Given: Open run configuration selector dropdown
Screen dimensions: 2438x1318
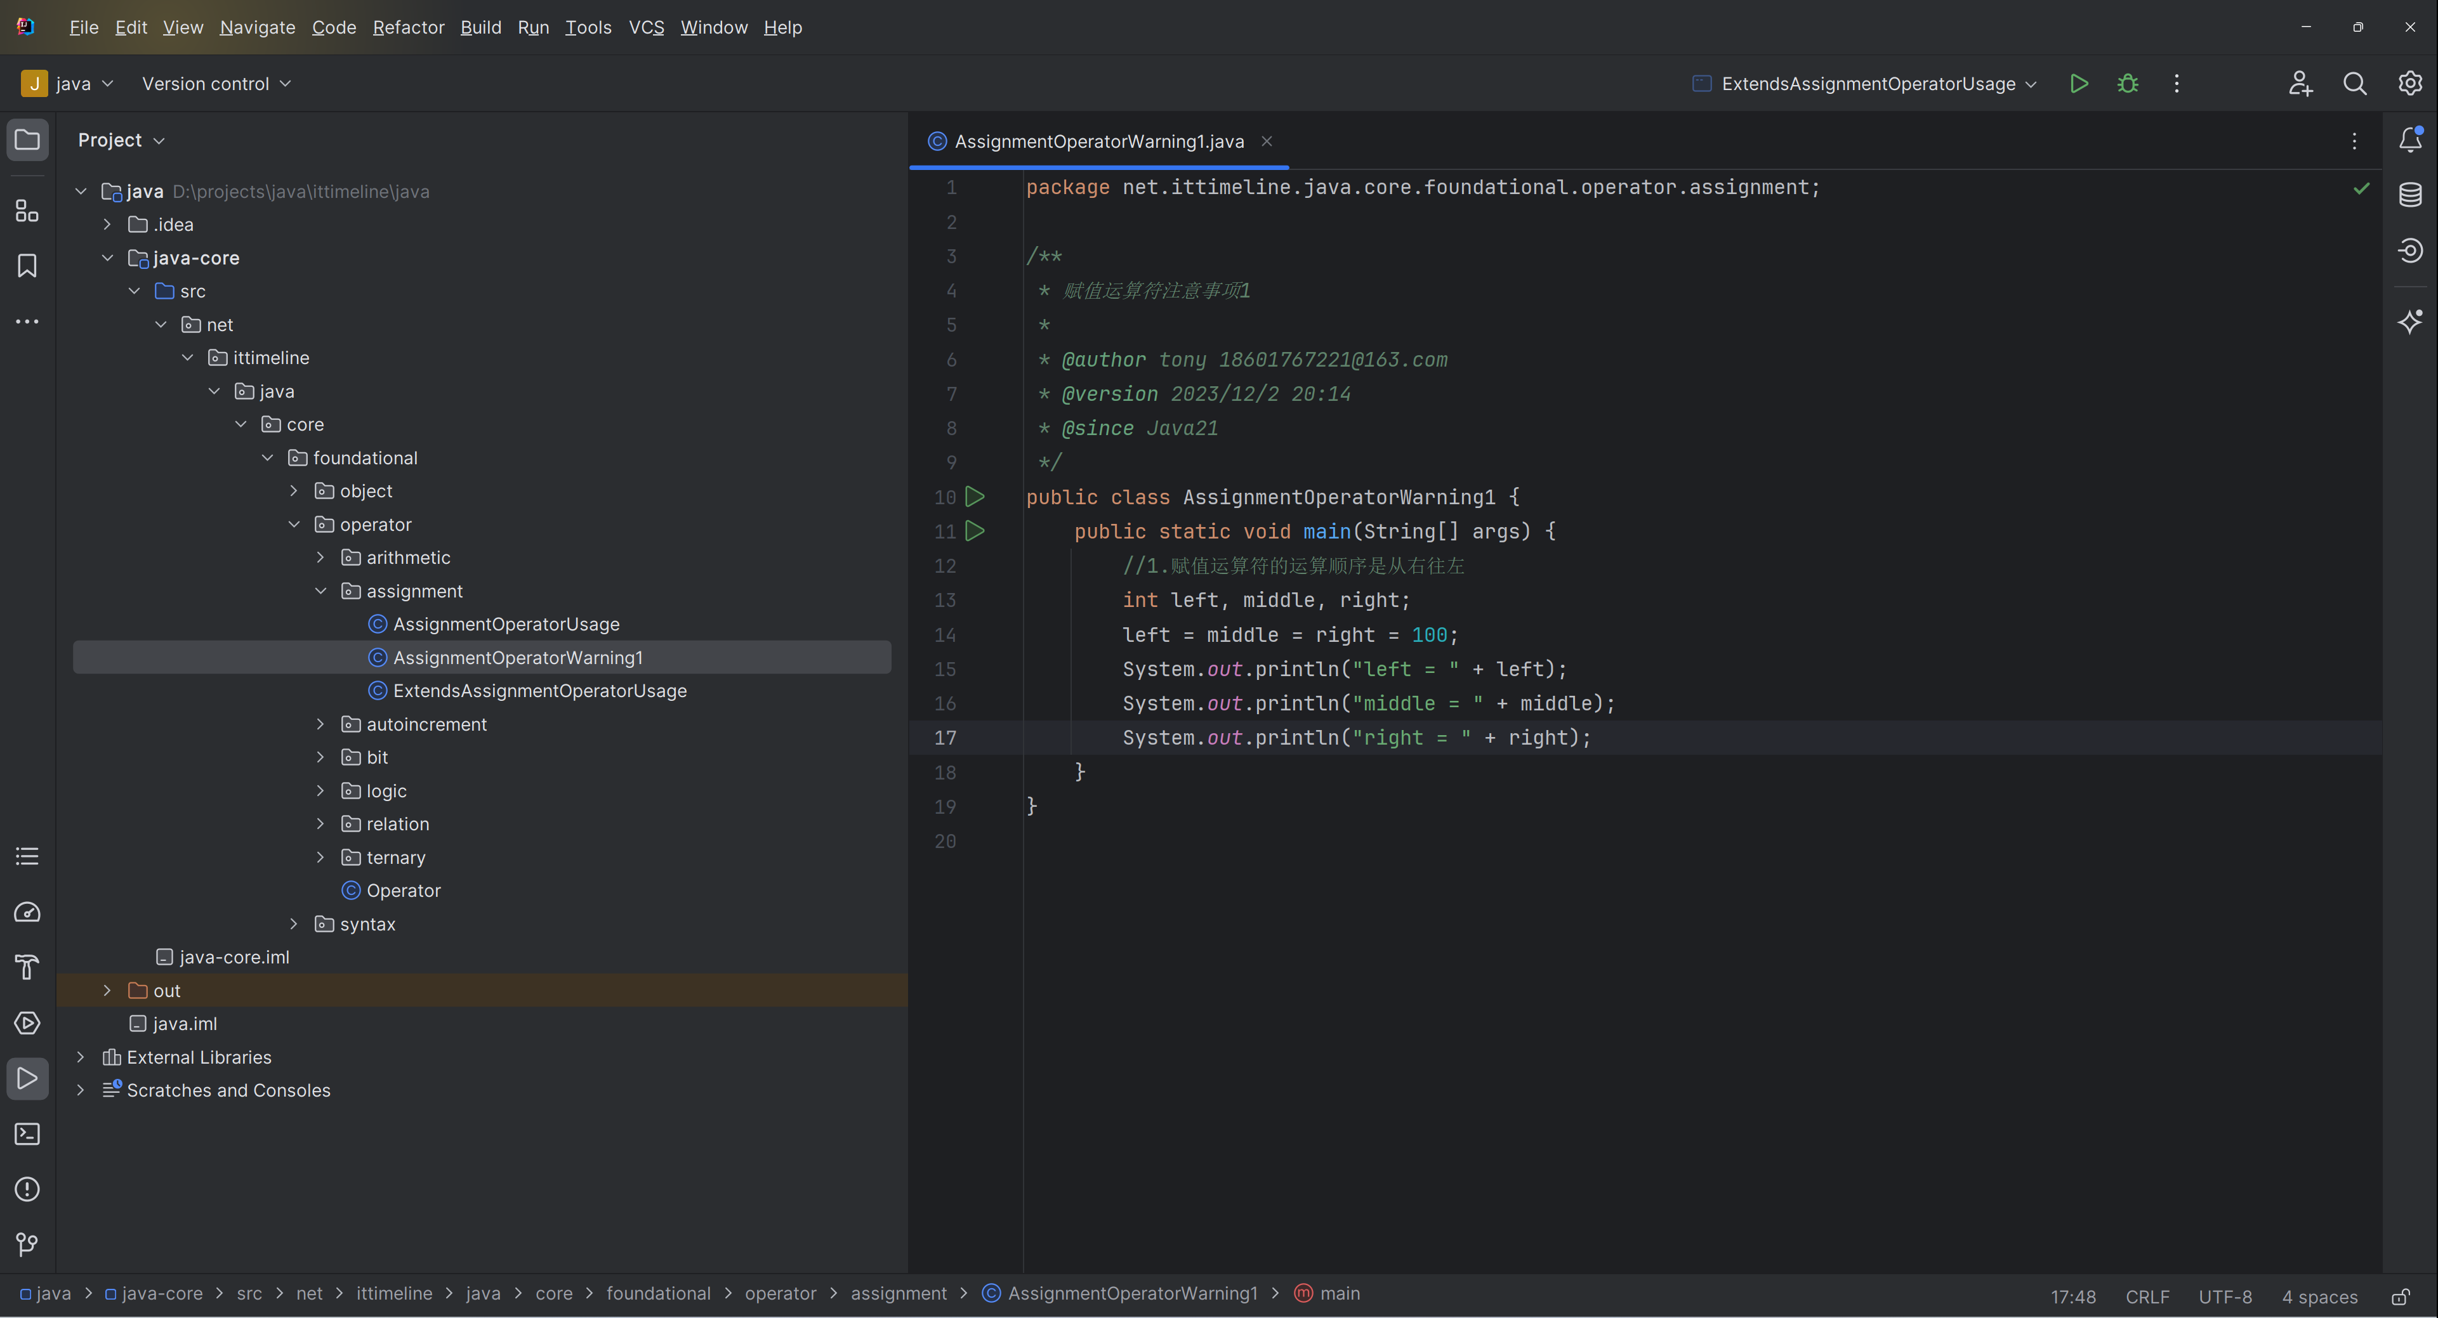Looking at the screenshot, I should pyautogui.click(x=1866, y=83).
